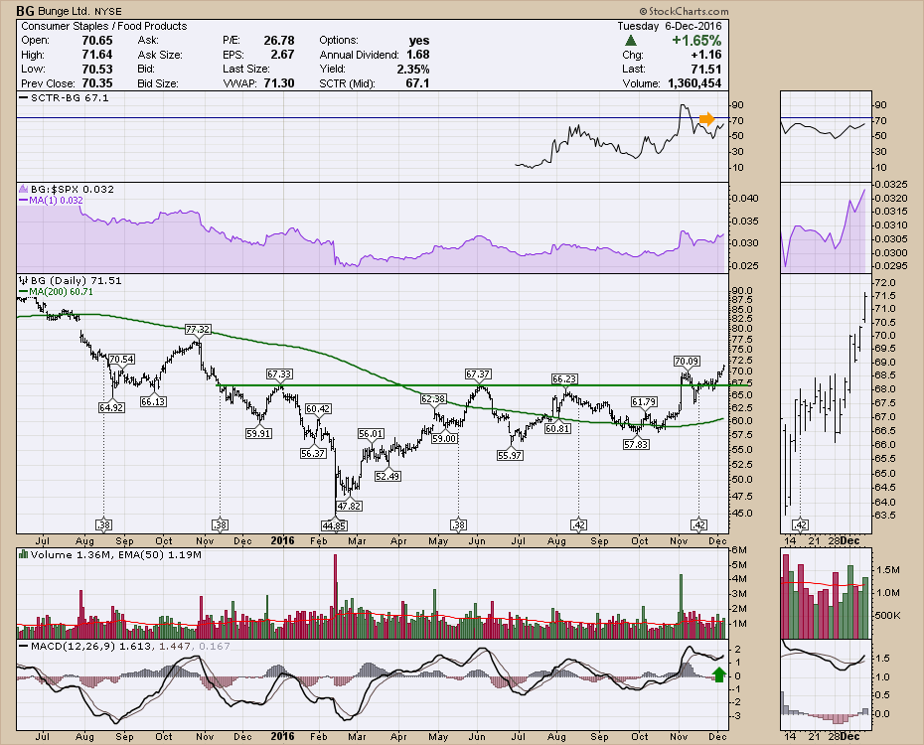Click the 57.83 price label

(x=636, y=444)
